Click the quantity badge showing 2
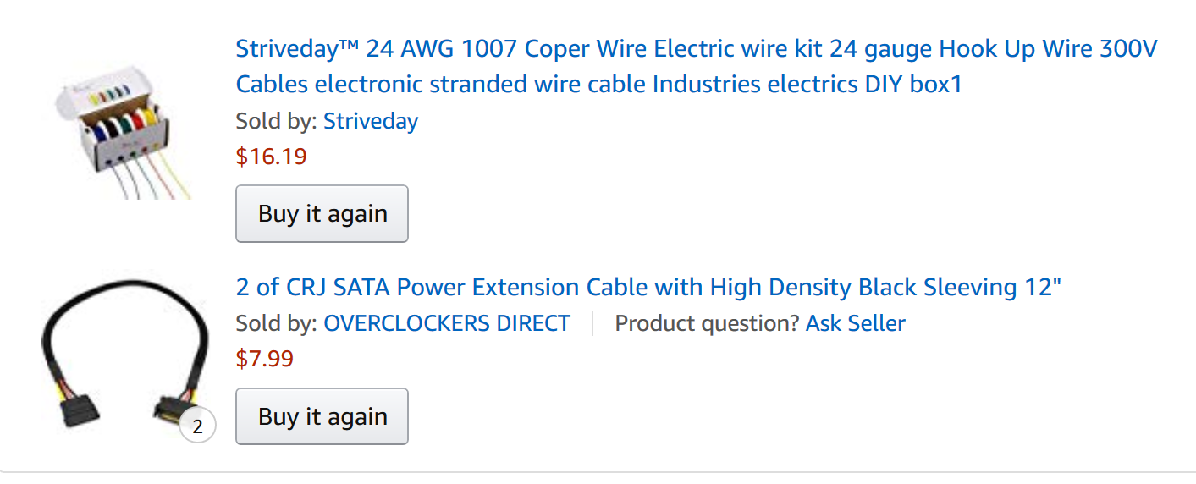 (198, 426)
